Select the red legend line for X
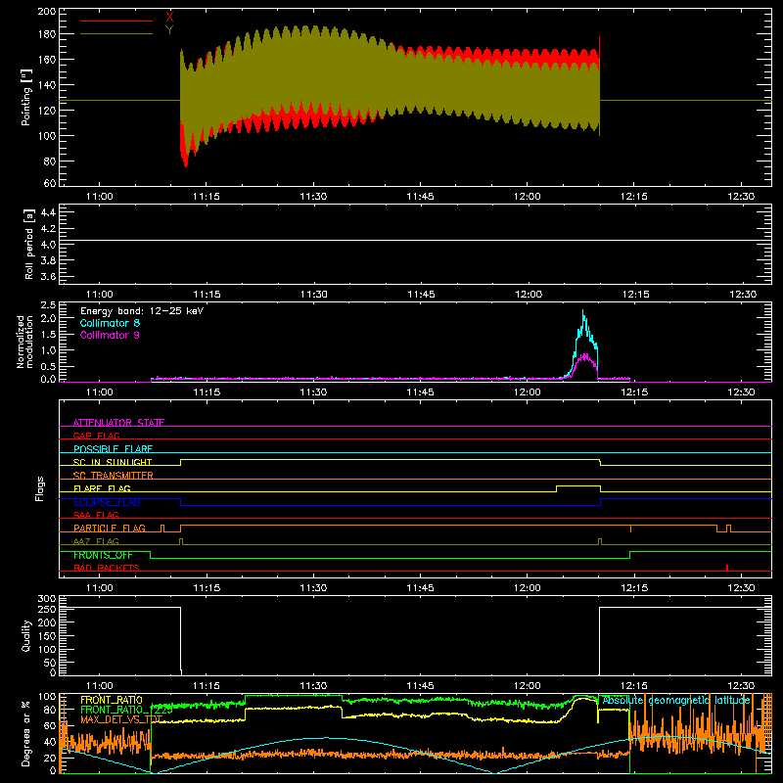 point(116,21)
